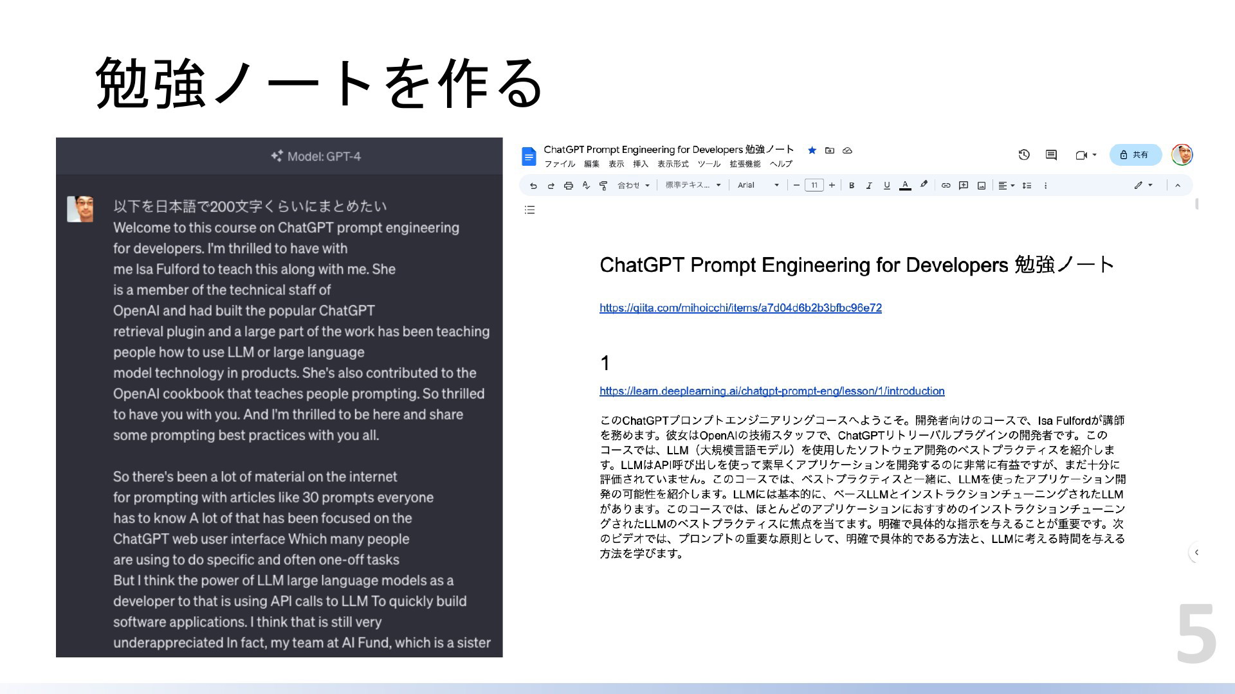Insert a link from the toolbar
The height and width of the screenshot is (694, 1235).
click(x=946, y=186)
